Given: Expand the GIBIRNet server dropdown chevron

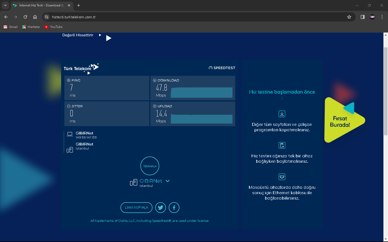Looking at the screenshot, I should pos(168,181).
